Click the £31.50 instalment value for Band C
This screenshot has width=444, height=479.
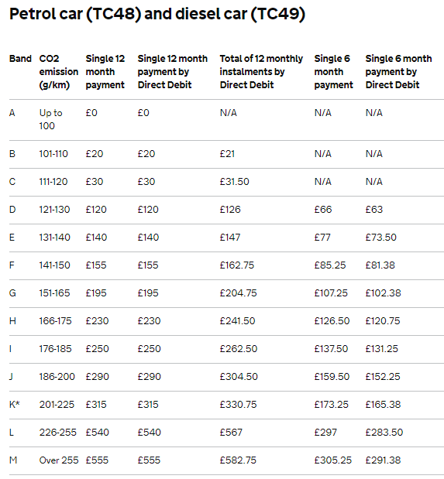point(234,181)
